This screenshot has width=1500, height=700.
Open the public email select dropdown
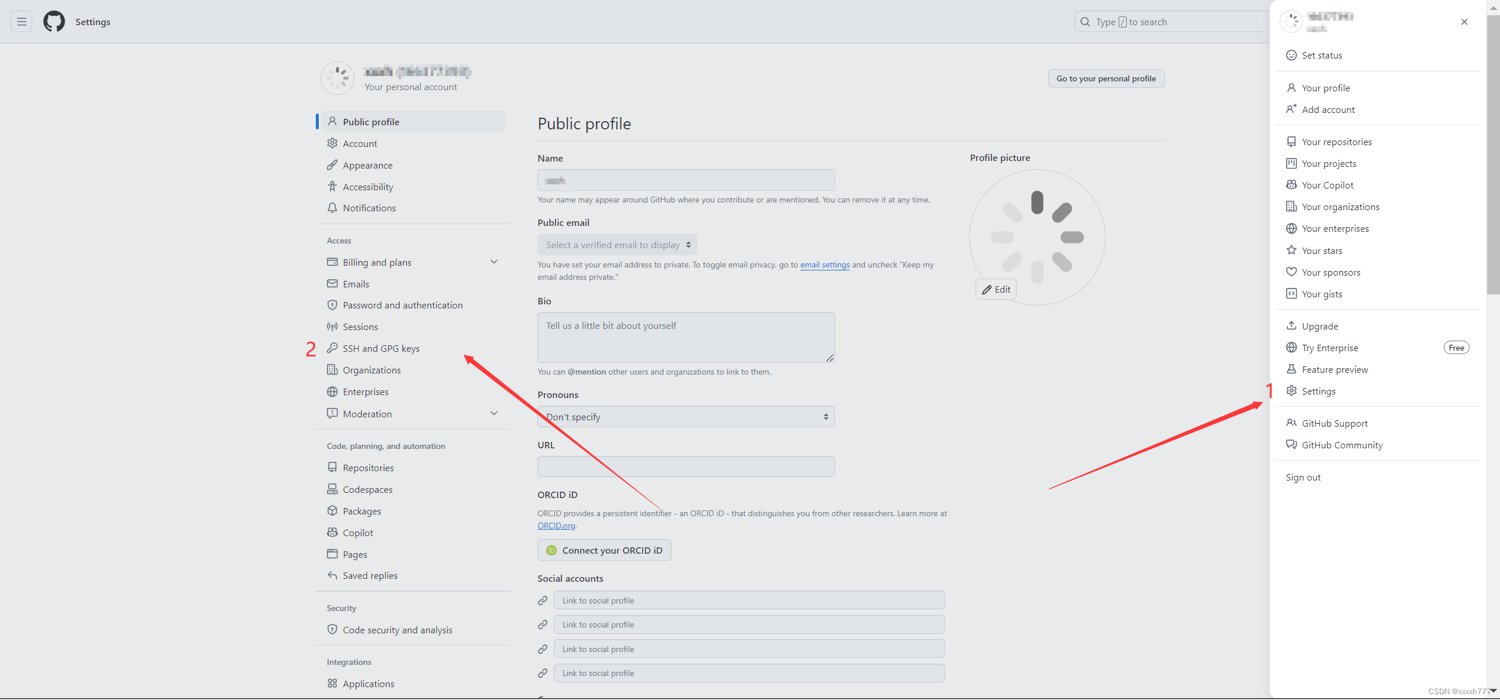[617, 245]
